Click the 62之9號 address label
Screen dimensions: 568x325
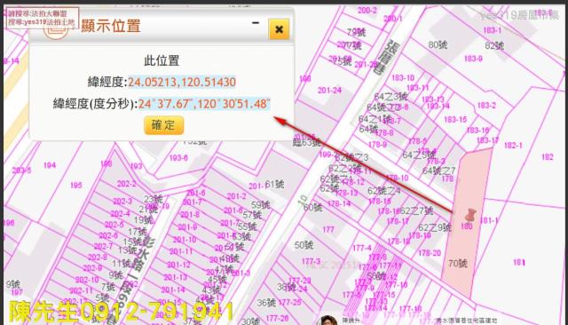point(435,227)
